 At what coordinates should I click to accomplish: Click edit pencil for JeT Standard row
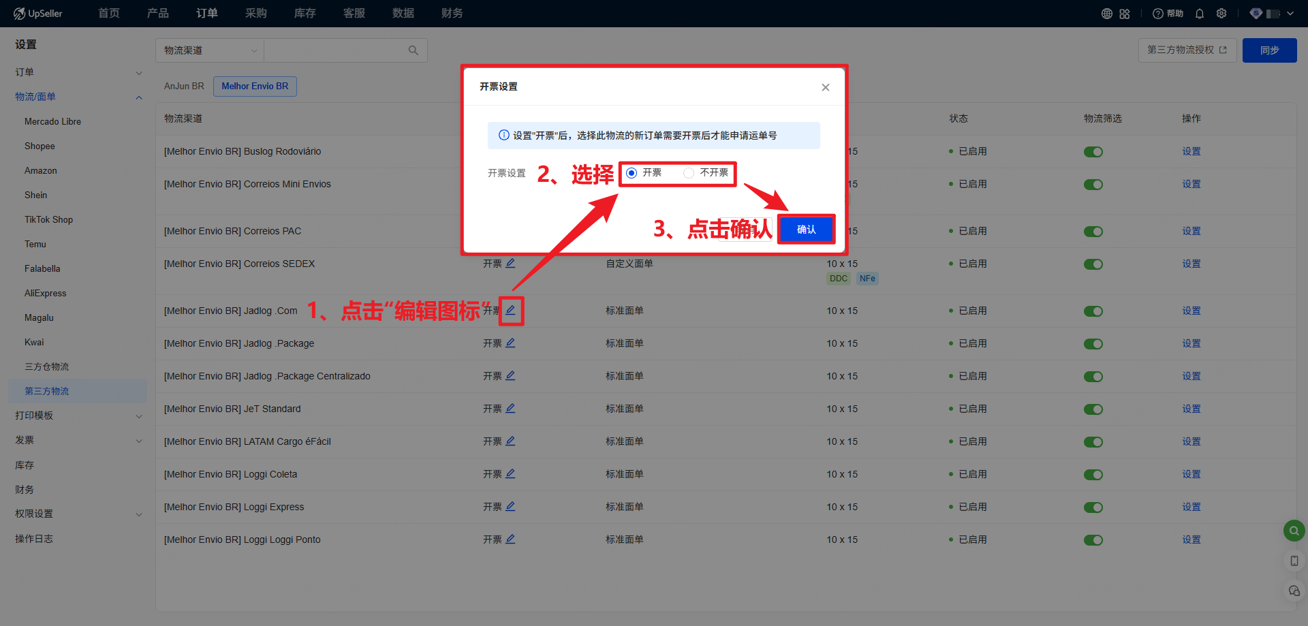tap(510, 409)
